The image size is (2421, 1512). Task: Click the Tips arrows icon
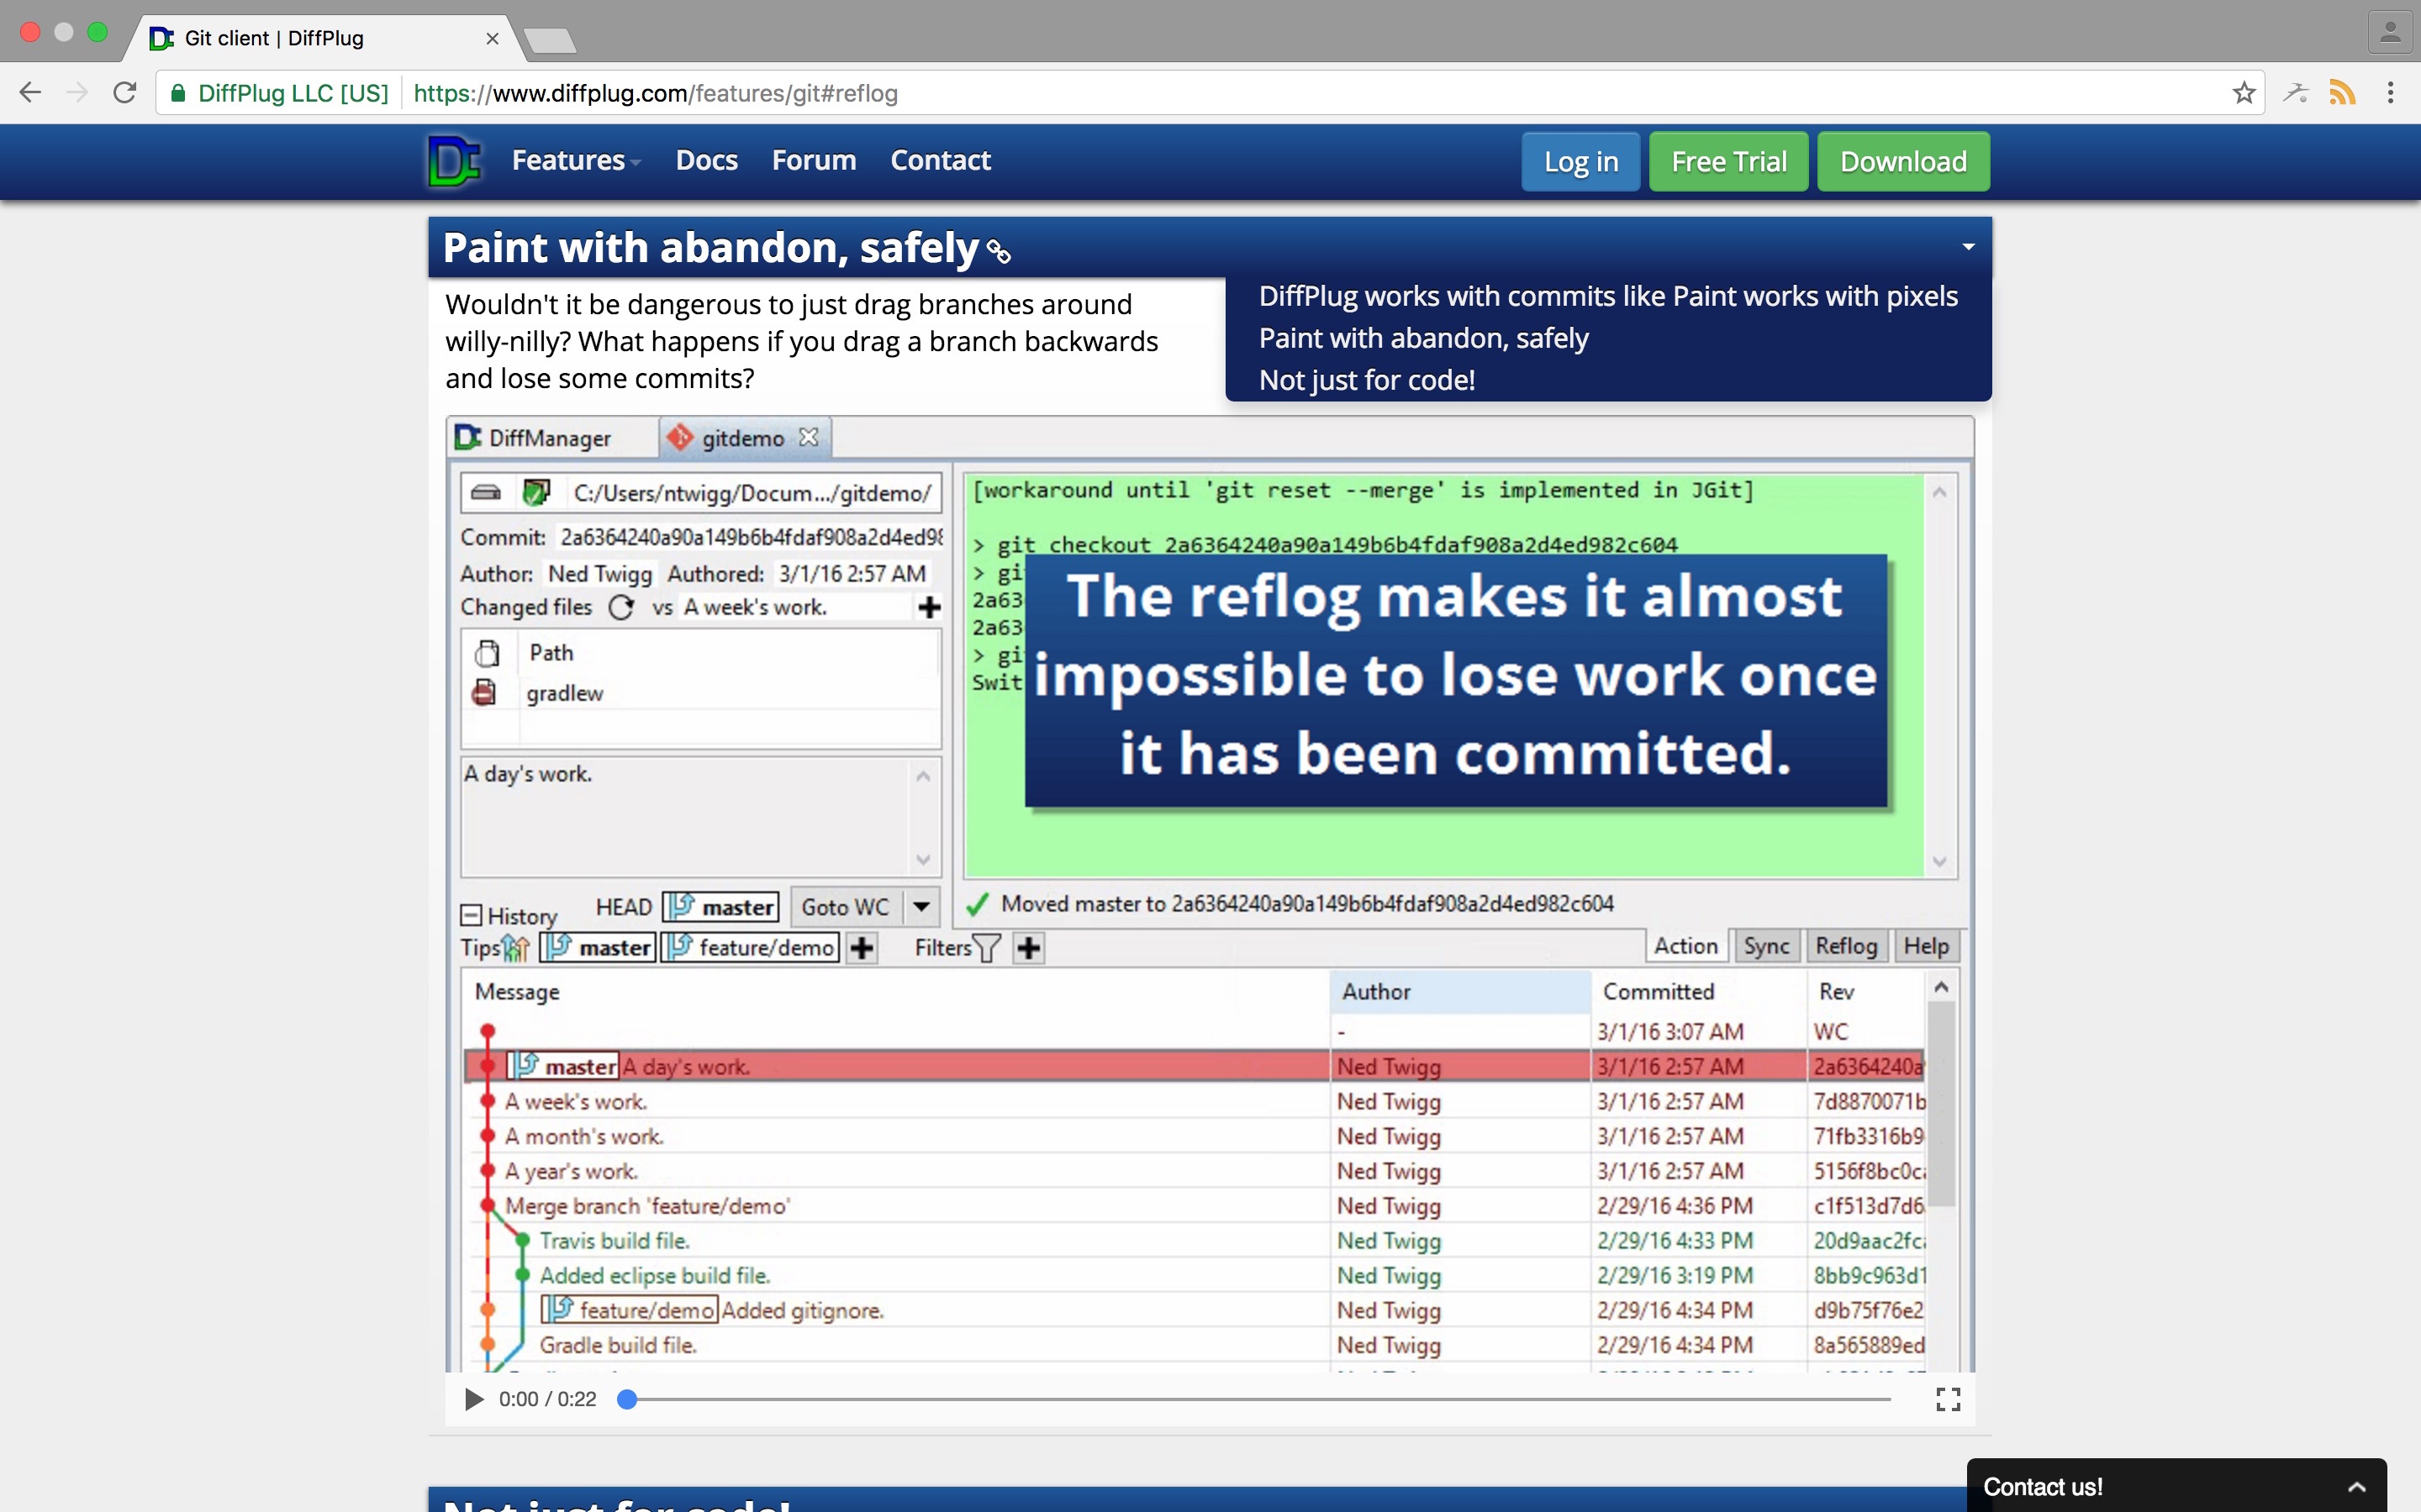pyautogui.click(x=515, y=947)
